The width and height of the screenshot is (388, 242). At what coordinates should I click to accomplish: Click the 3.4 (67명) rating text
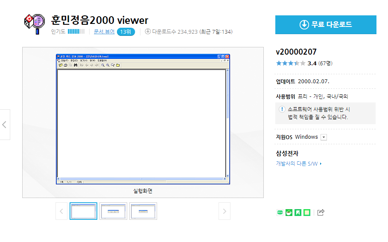coord(320,63)
